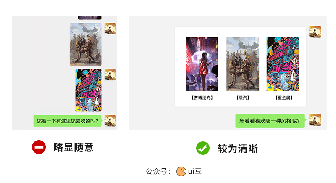Select the green bubble 您看看喜欢哪一种风格呢?
The image size is (336, 183).
pos(270,121)
